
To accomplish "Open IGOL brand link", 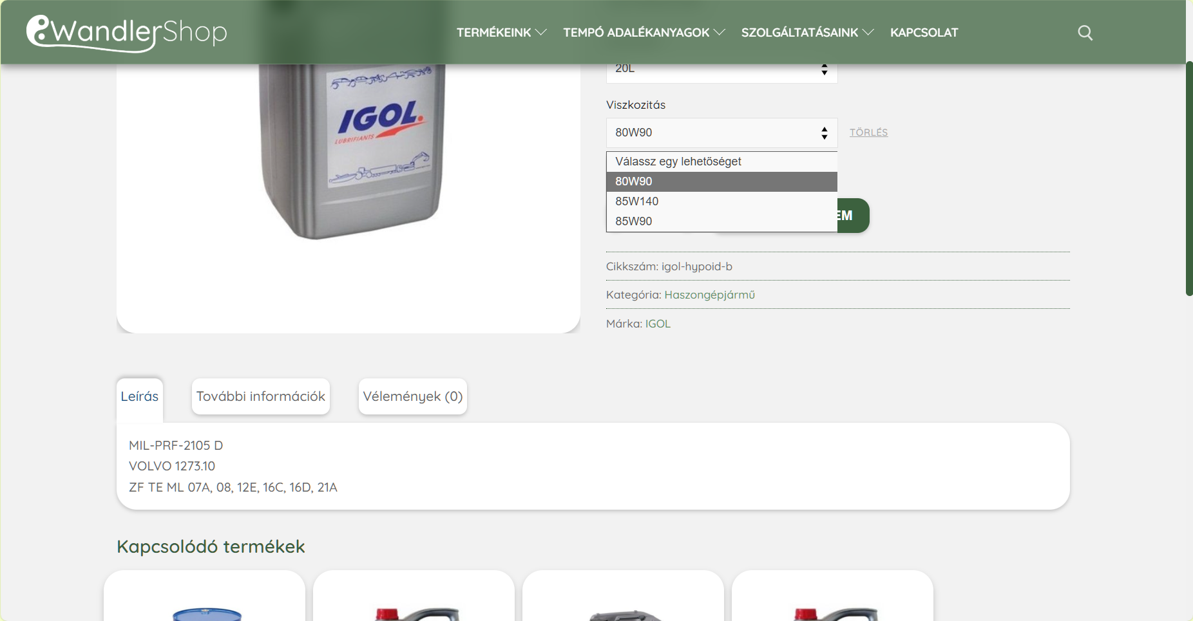I will (658, 324).
